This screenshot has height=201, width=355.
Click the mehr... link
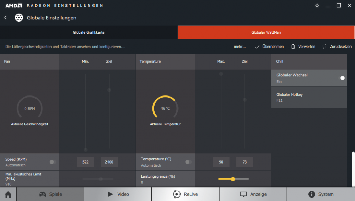(x=239, y=47)
